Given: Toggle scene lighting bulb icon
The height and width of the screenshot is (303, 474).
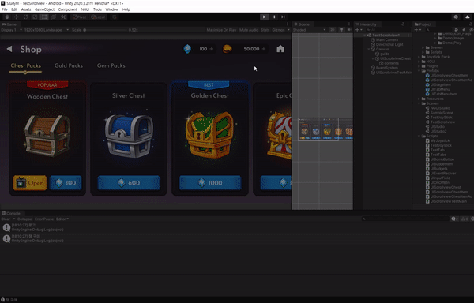Looking at the screenshot, I should click(x=341, y=30).
